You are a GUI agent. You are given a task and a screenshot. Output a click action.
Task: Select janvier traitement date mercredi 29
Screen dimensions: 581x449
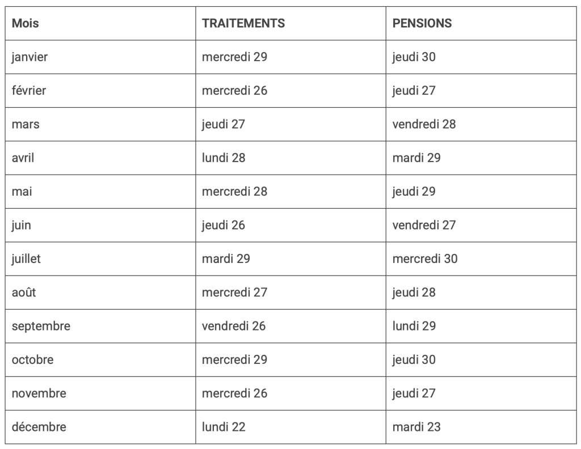point(234,57)
